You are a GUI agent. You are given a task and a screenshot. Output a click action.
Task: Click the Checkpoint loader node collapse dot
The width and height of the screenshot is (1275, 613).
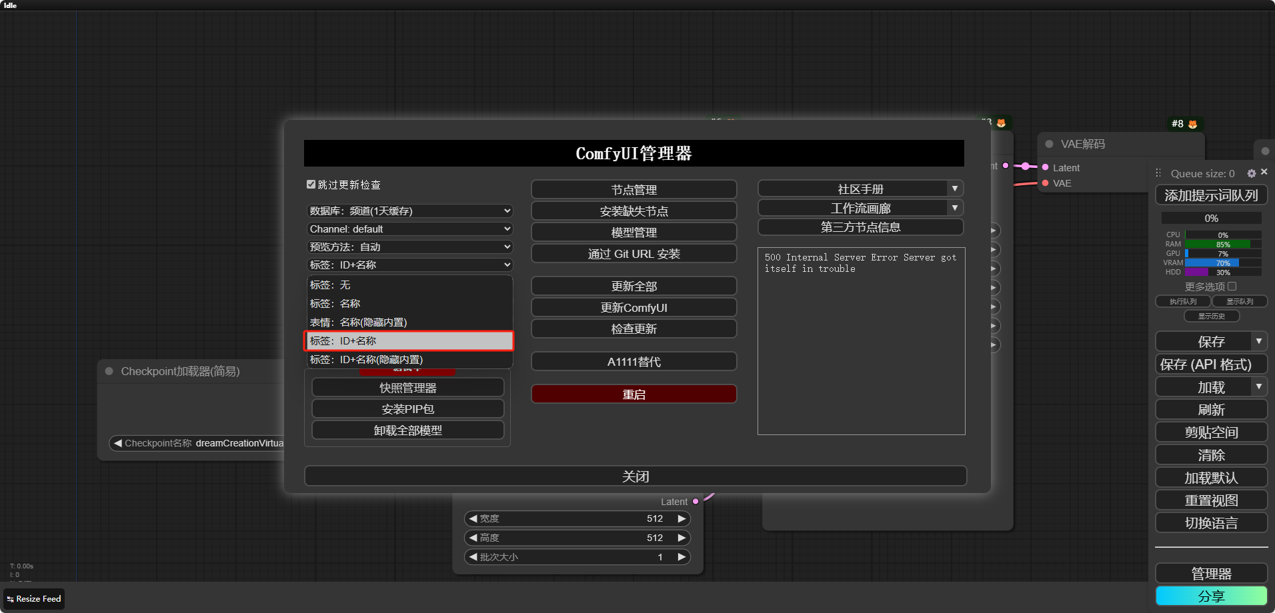point(109,371)
